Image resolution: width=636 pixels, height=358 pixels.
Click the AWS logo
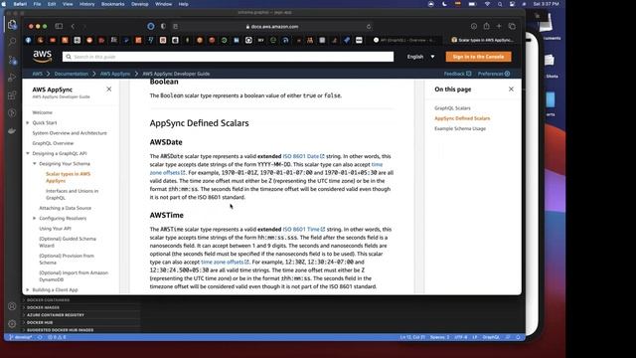(42, 56)
